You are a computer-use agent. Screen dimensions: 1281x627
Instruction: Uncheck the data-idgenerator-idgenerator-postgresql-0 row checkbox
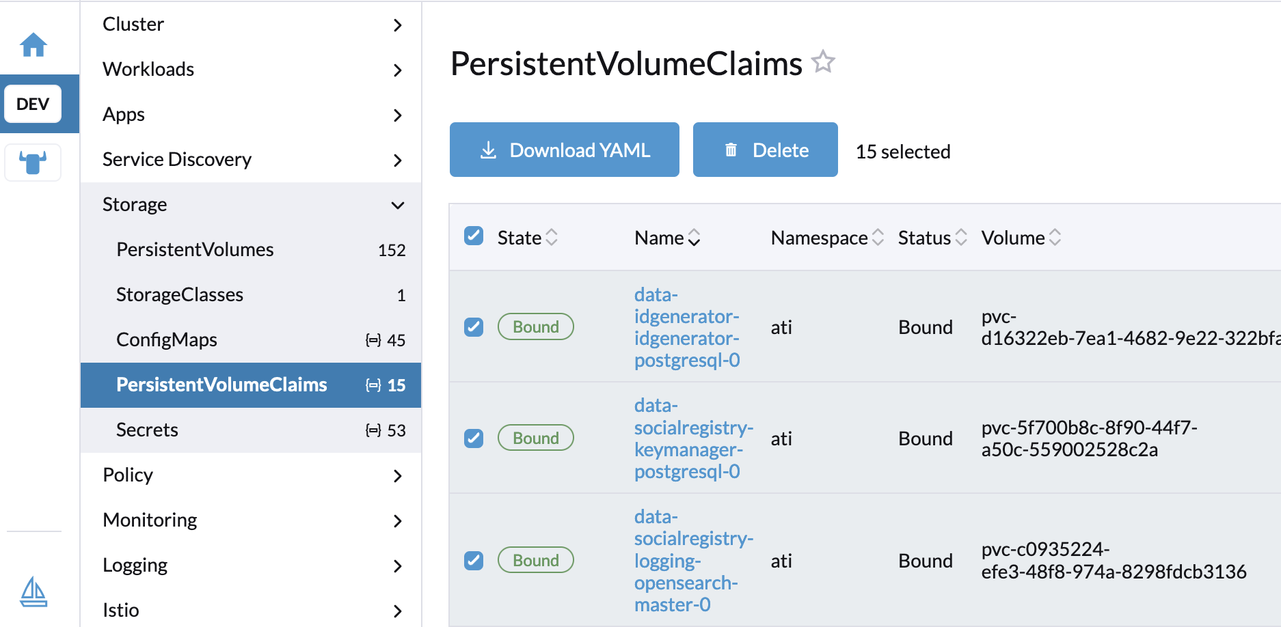tap(474, 327)
